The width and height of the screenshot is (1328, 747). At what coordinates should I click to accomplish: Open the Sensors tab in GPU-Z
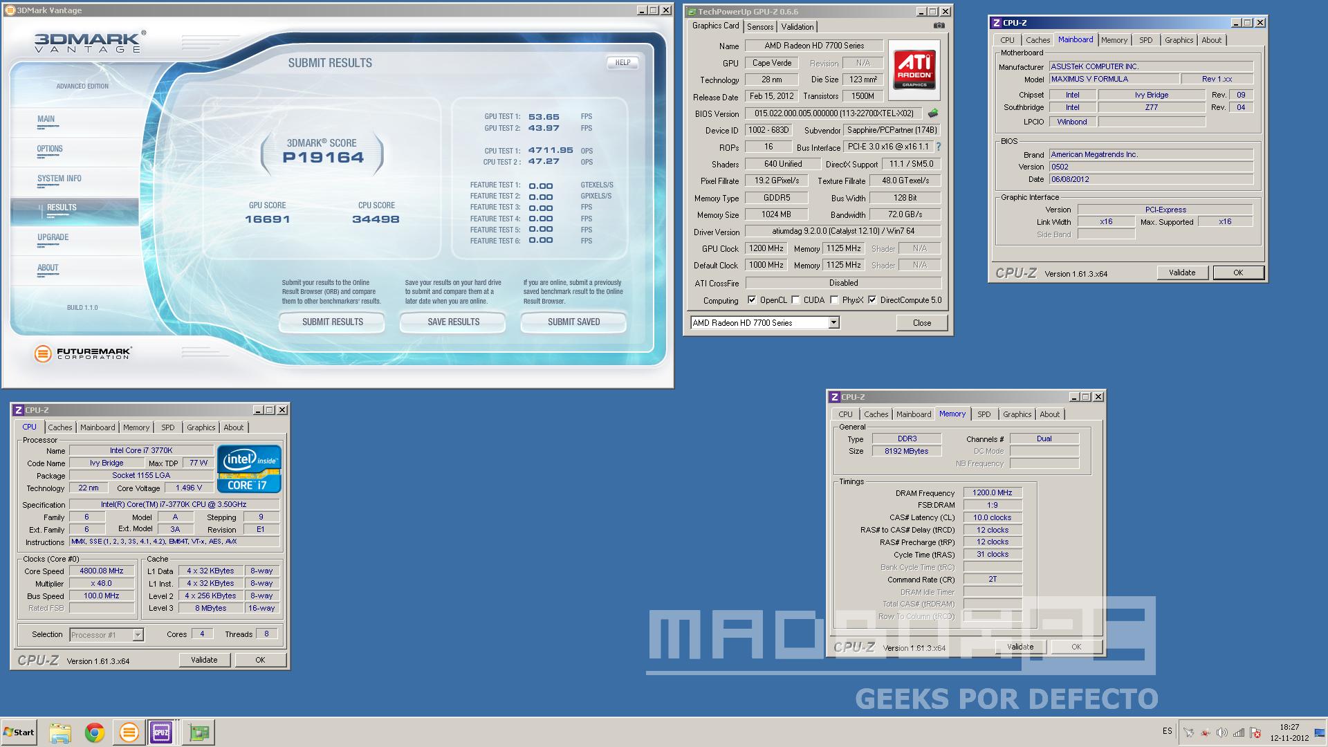click(x=760, y=27)
